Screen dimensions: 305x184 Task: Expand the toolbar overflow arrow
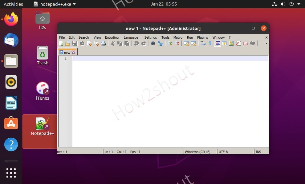click(x=266, y=43)
